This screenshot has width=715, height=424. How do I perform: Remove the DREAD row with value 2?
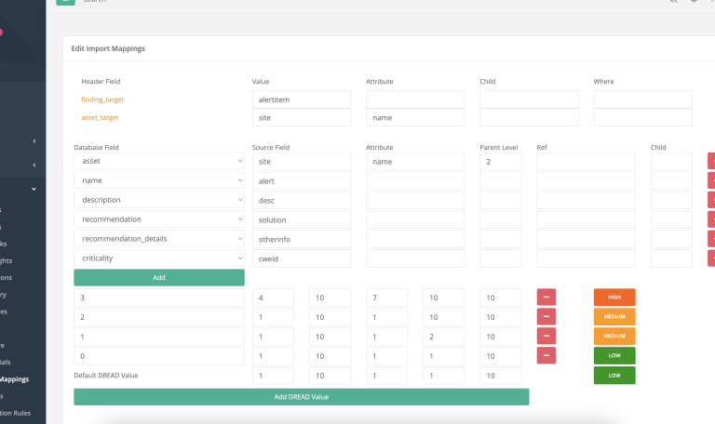tap(546, 316)
